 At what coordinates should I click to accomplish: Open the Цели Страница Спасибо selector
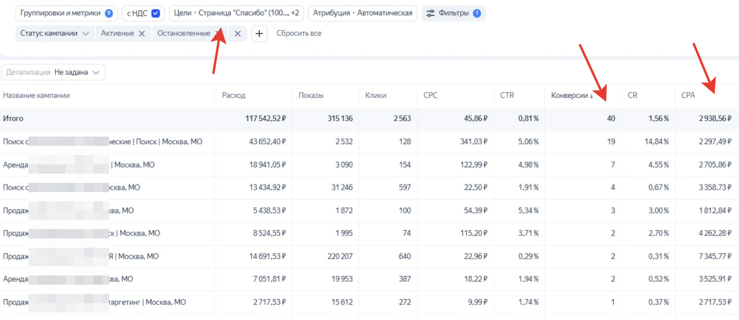coord(237,13)
